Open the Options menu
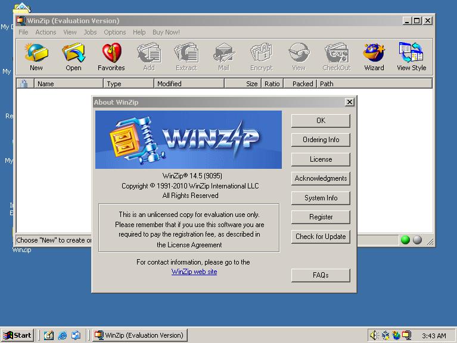Viewport: 457px width, 343px height. point(115,32)
